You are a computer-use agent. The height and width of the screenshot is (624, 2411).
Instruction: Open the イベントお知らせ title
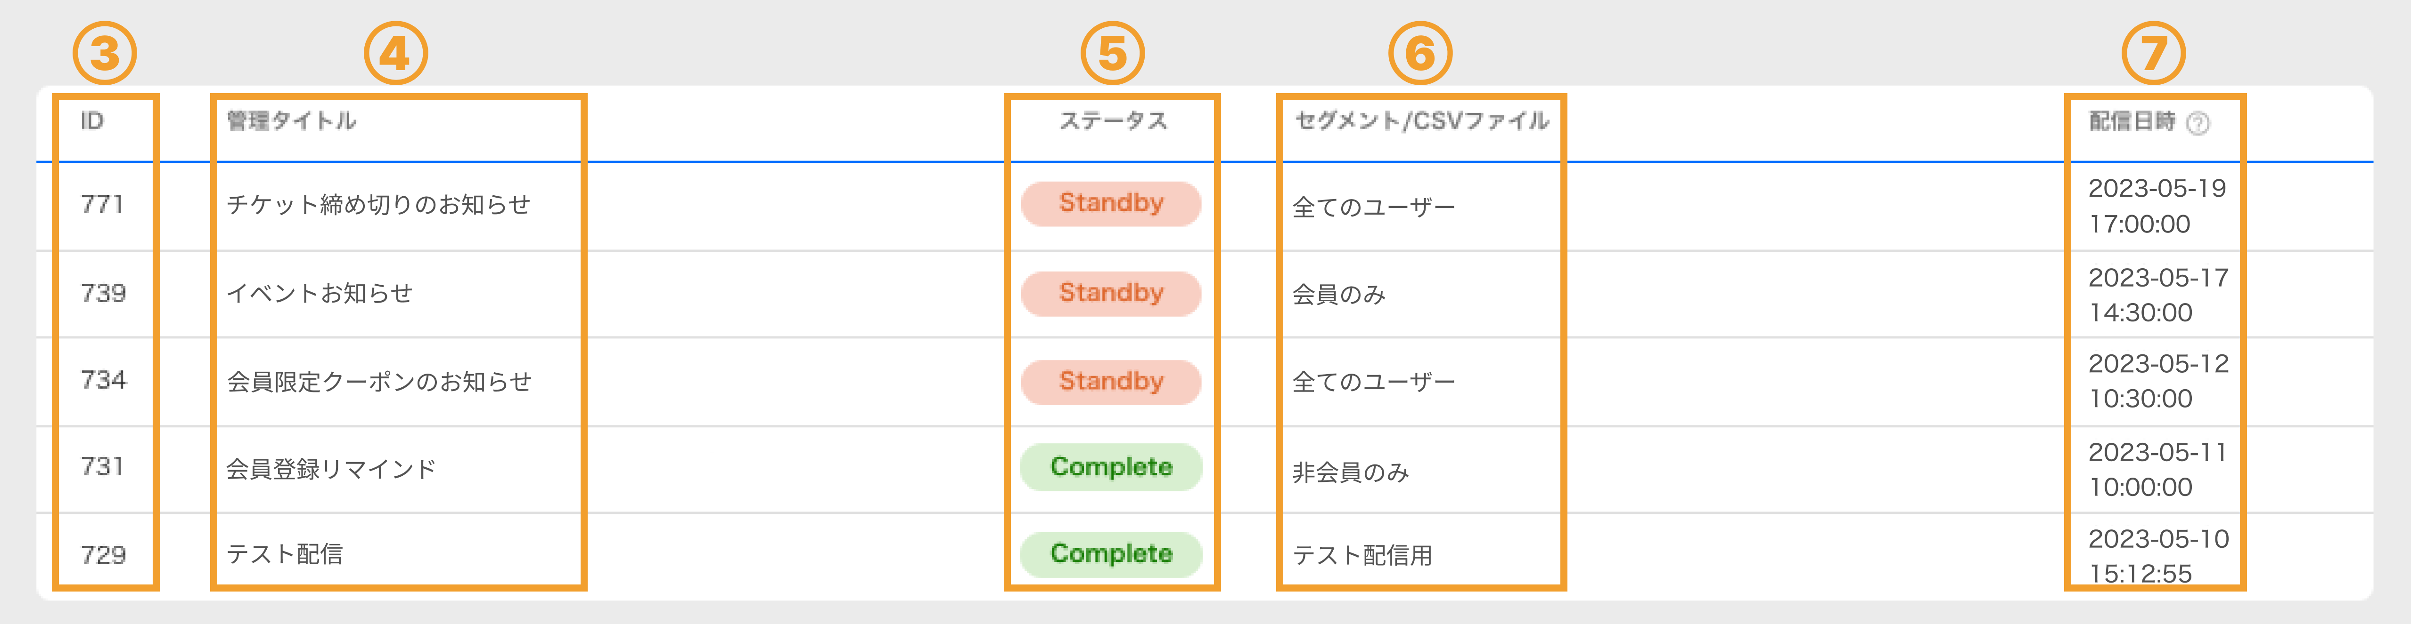click(x=319, y=293)
